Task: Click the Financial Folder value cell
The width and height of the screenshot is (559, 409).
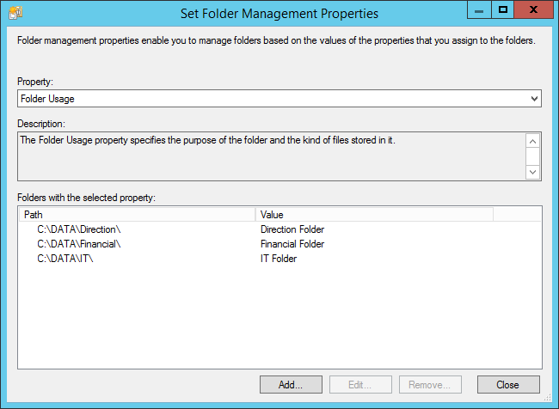Action: (x=292, y=244)
